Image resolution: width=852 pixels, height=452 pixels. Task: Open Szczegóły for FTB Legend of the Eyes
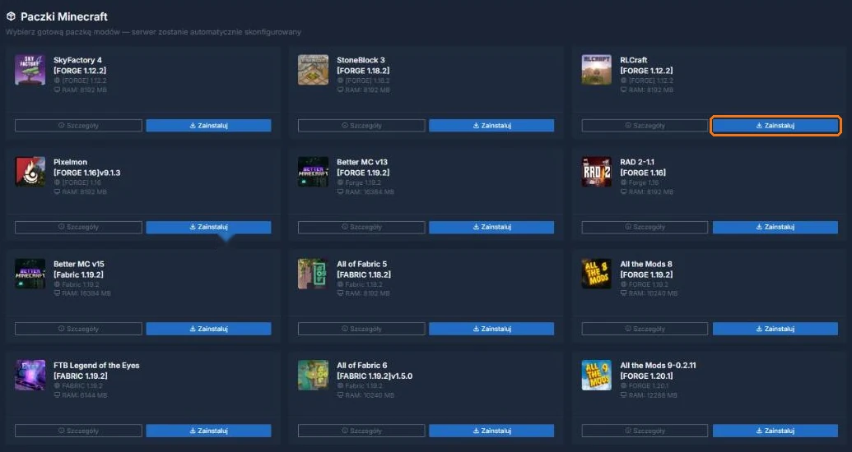coord(78,431)
